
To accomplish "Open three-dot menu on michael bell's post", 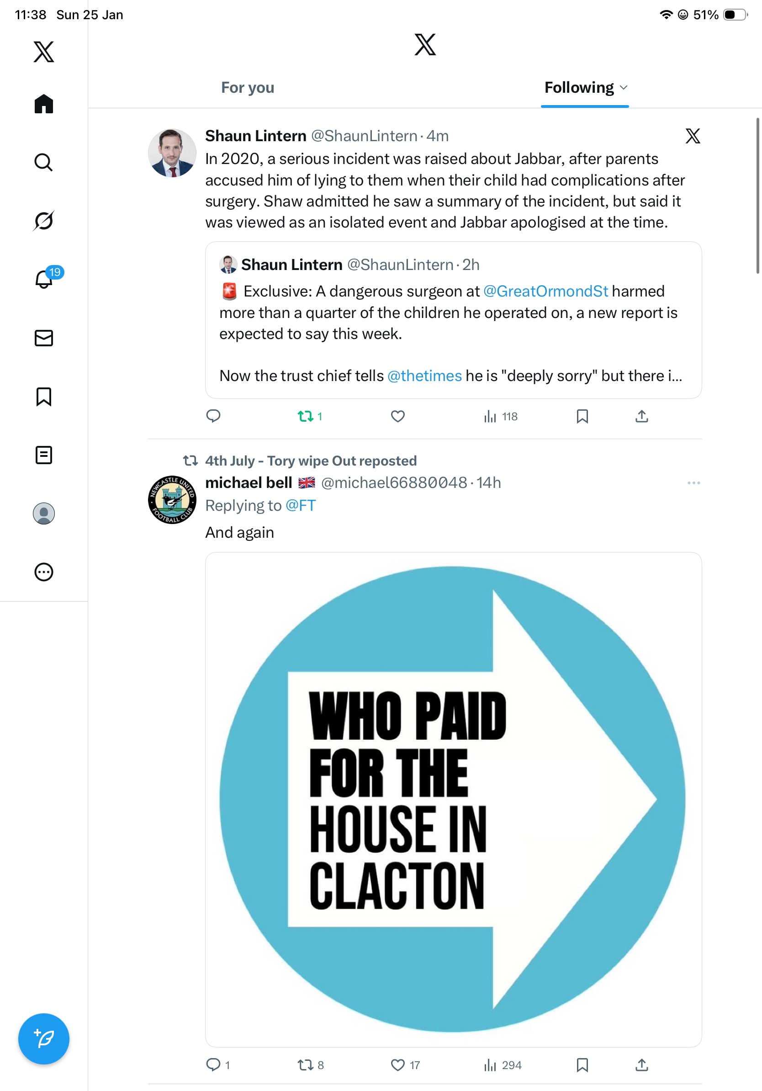I will point(693,483).
